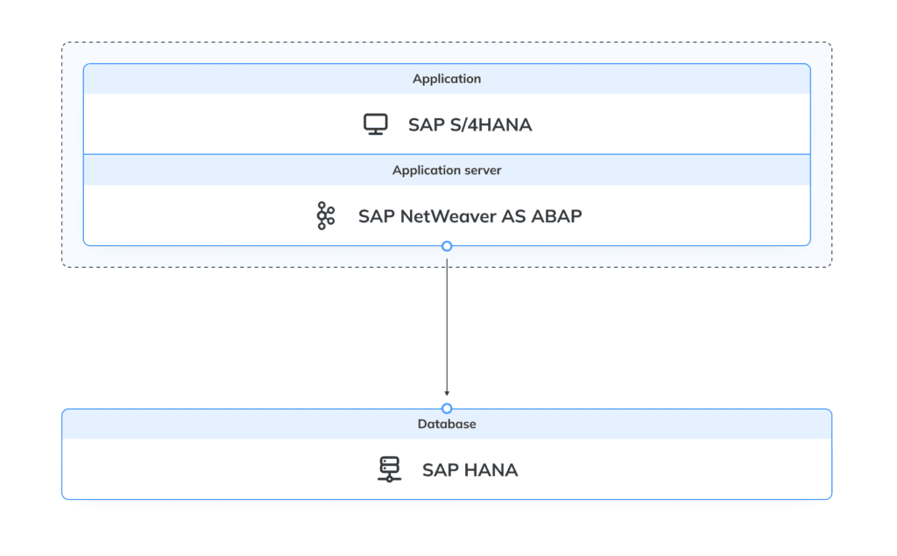Expand the Database header section
Screen dimensions: 897x556
click(x=447, y=423)
